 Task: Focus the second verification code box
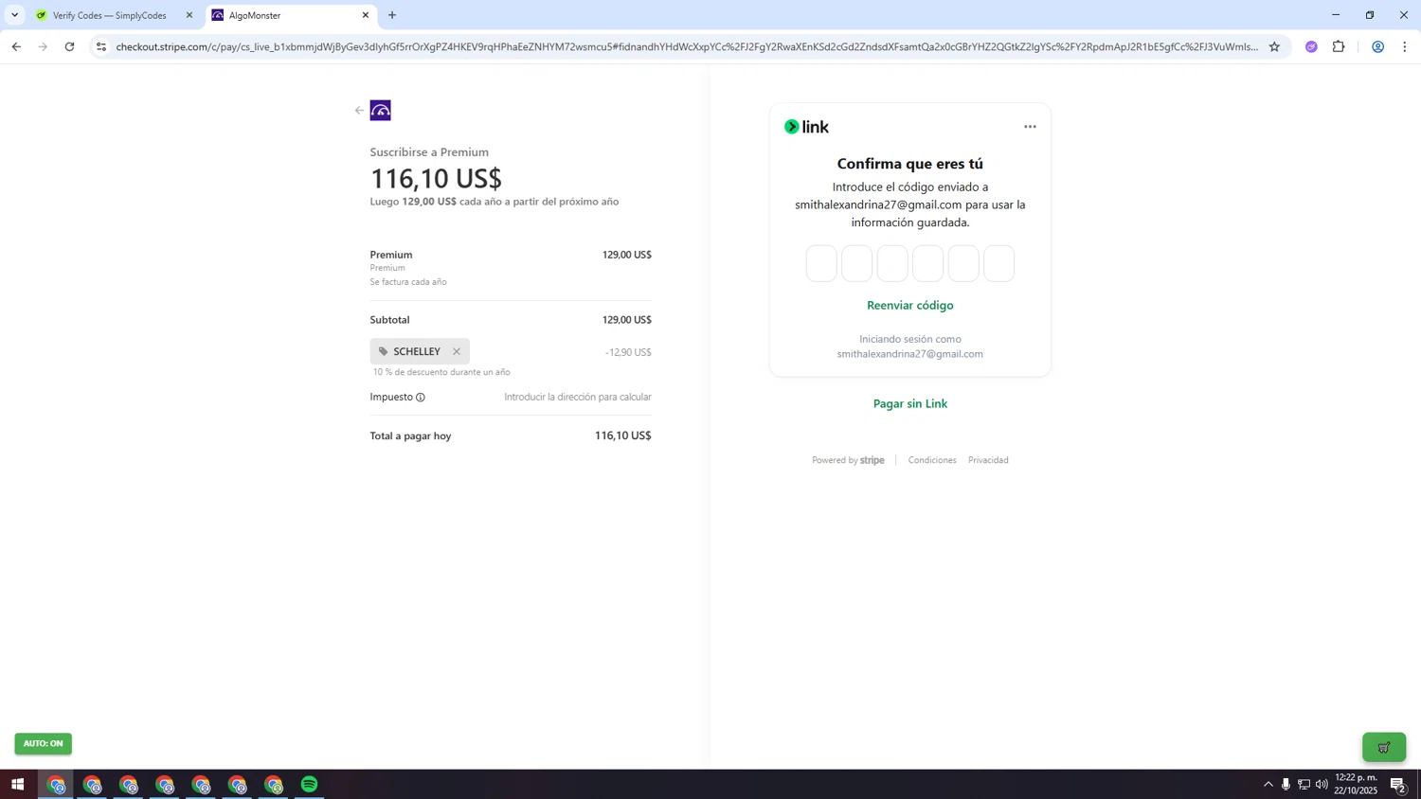click(856, 263)
